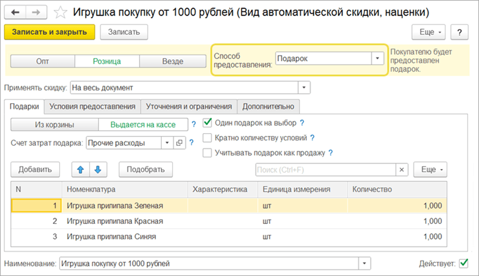Click 'Подобрать' to pick items
The image size is (479, 276).
pyautogui.click(x=146, y=169)
